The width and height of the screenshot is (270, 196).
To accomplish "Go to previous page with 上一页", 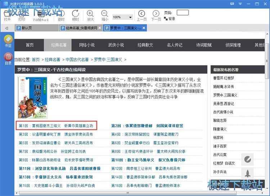I will tap(142, 15).
